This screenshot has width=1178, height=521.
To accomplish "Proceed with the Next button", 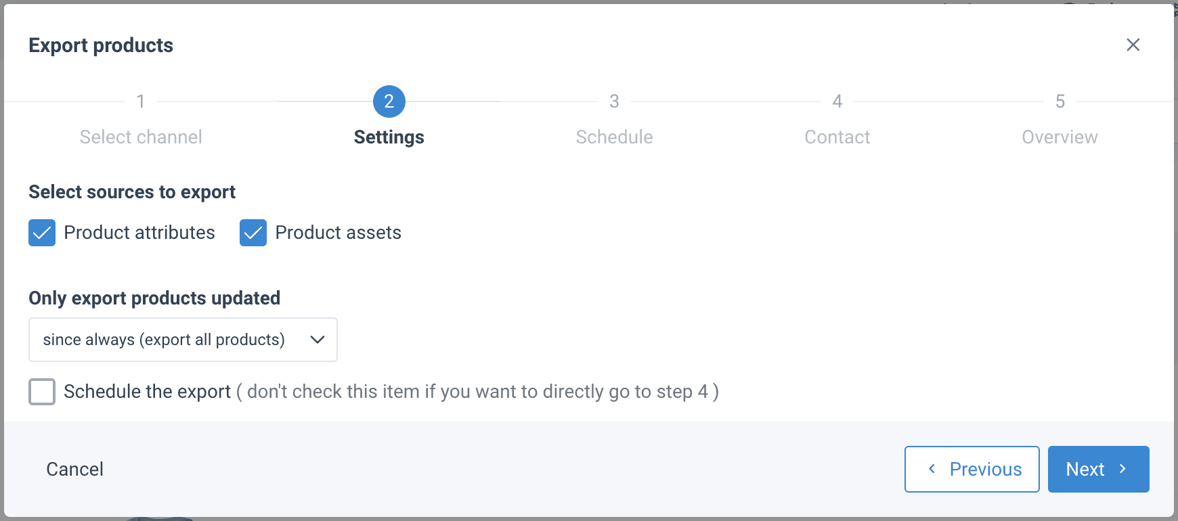I will coord(1098,470).
